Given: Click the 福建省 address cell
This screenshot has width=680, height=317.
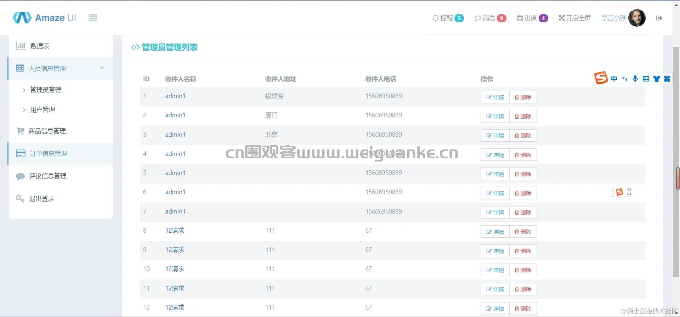Looking at the screenshot, I should [x=274, y=96].
